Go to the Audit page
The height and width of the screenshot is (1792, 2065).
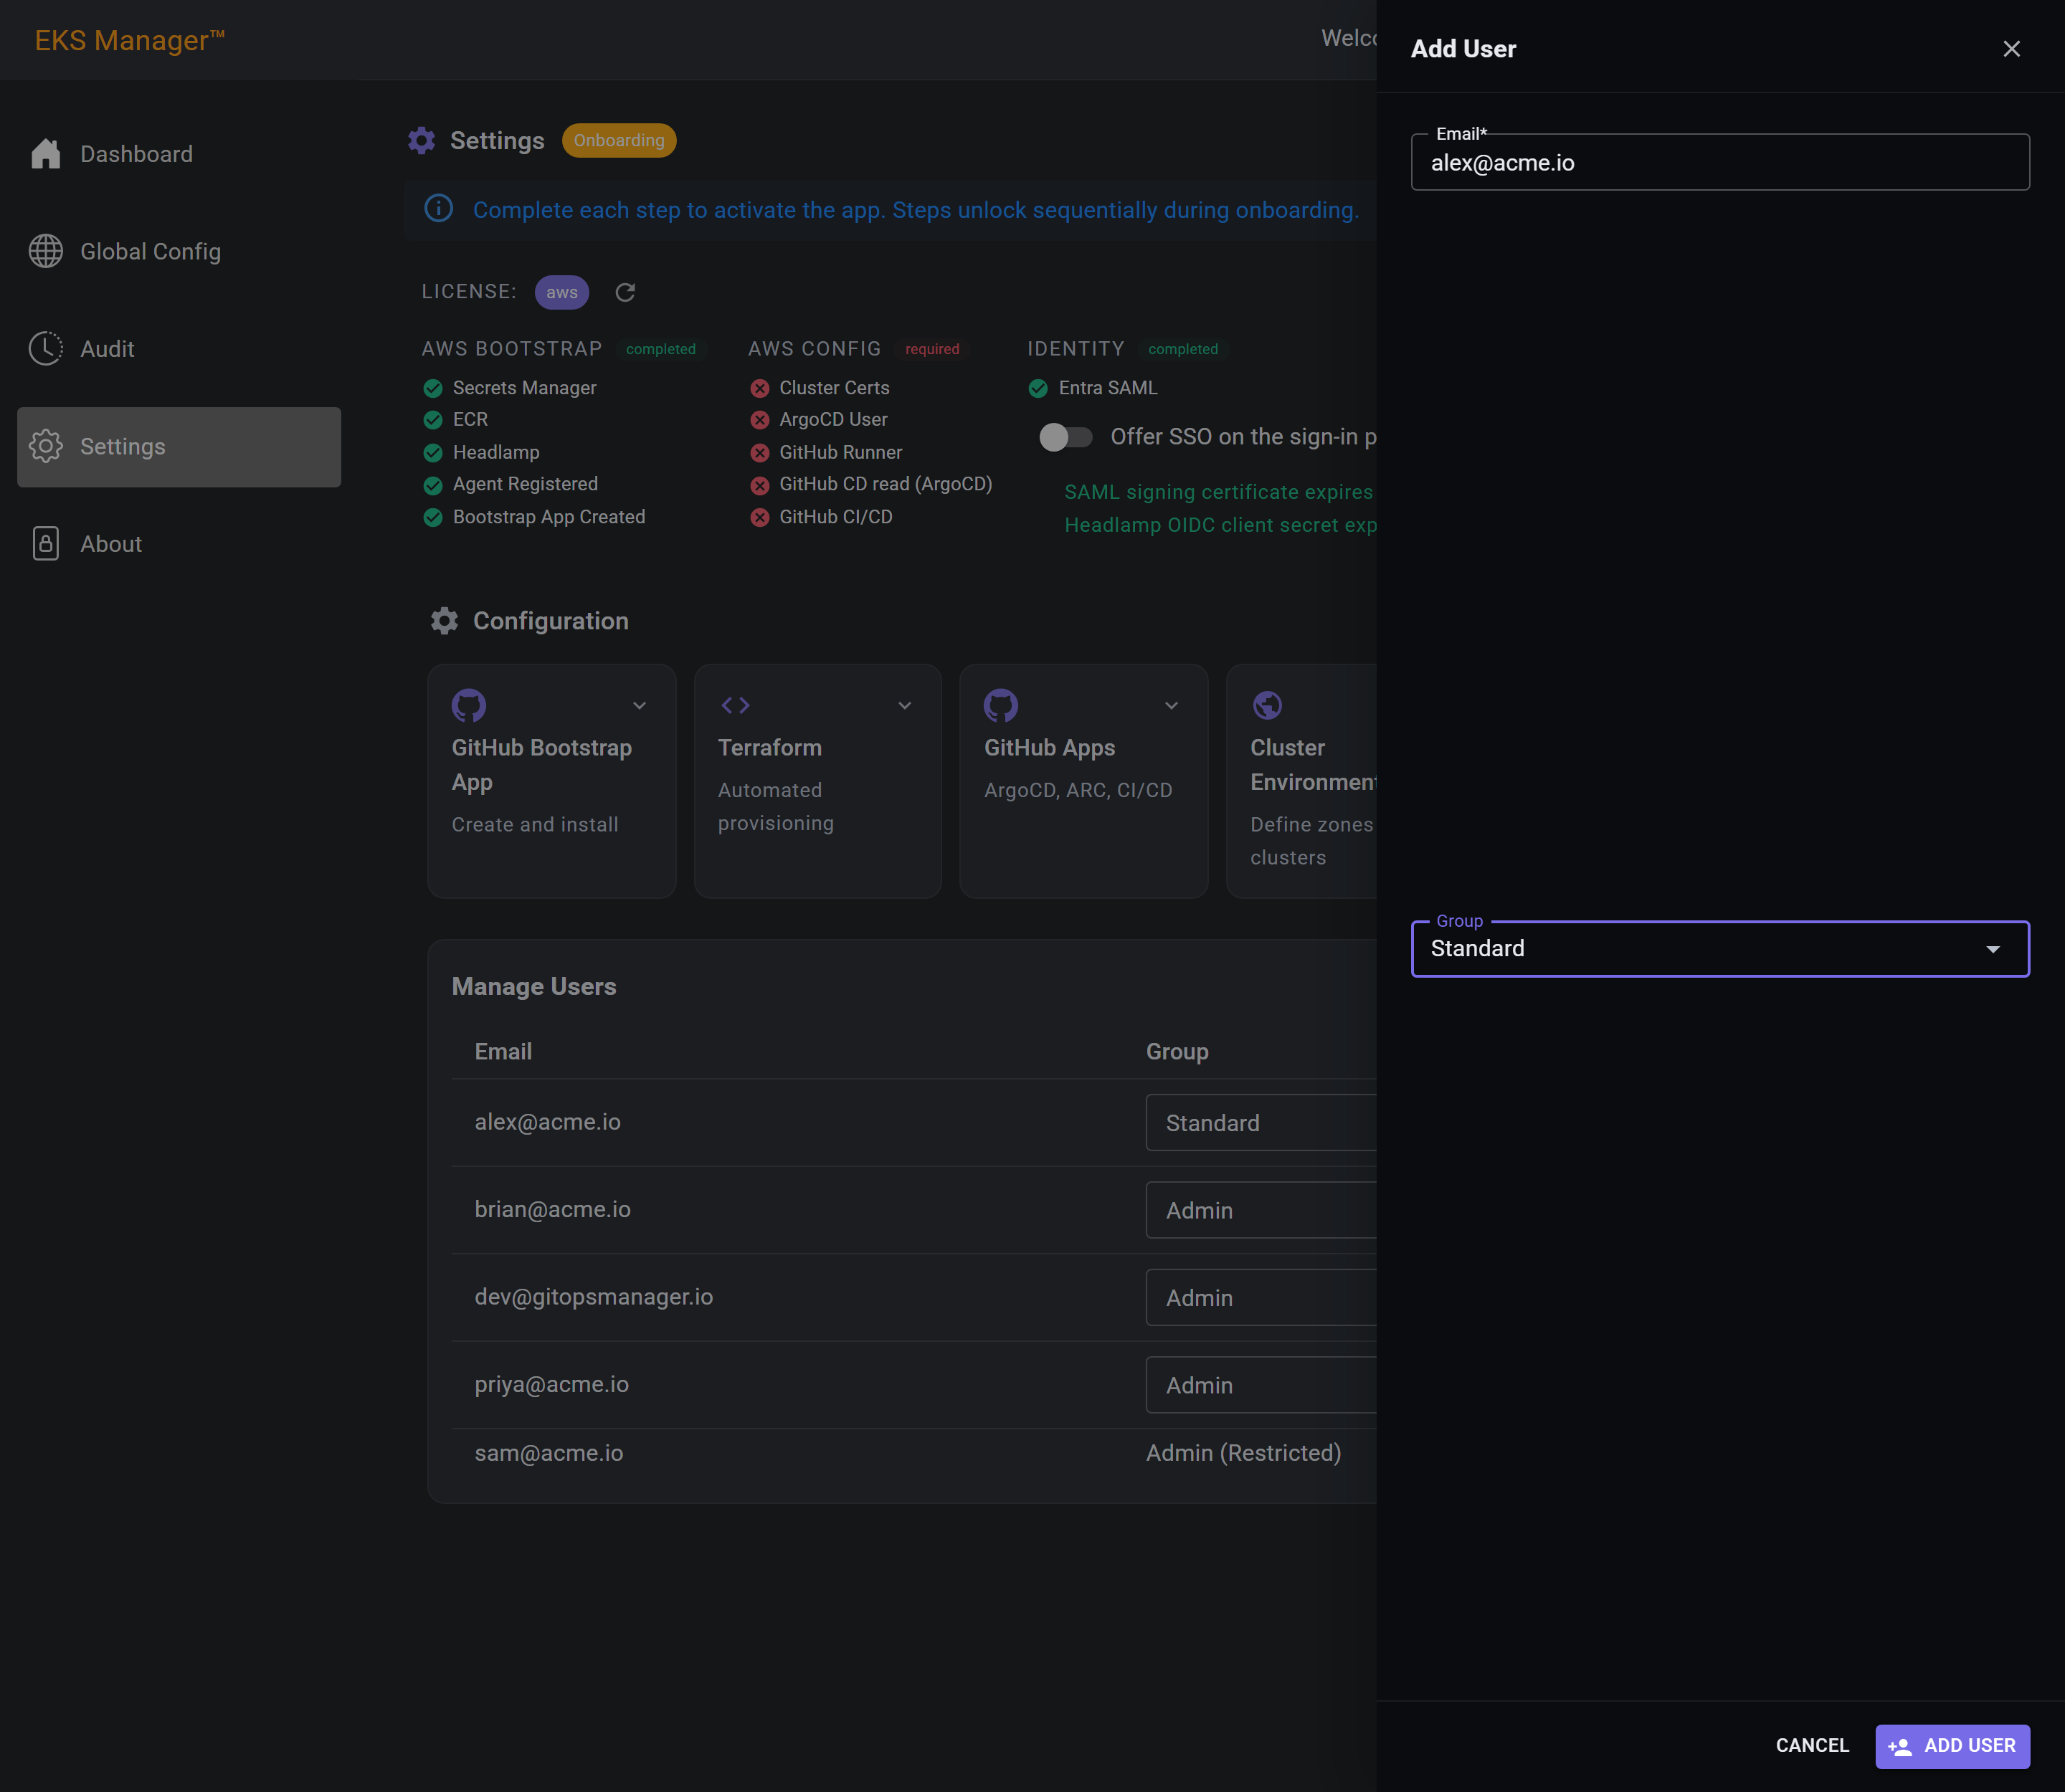(179, 349)
